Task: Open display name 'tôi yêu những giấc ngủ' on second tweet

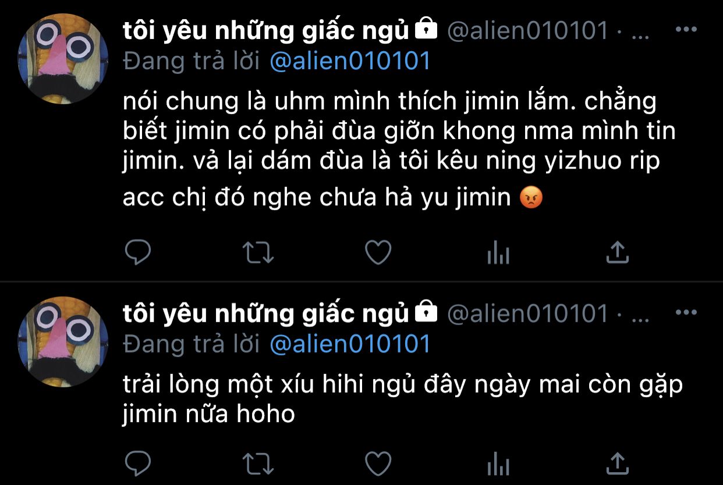Action: click(x=266, y=315)
